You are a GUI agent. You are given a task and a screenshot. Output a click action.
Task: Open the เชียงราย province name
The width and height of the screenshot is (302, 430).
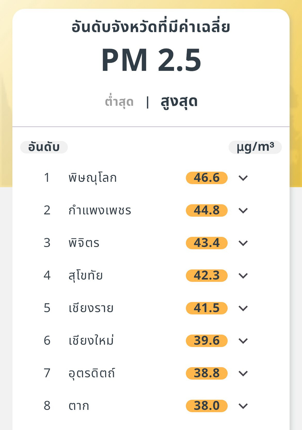pos(91,308)
